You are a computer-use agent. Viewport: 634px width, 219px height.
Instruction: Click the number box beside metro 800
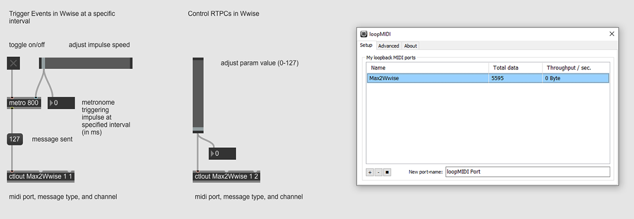(62, 103)
